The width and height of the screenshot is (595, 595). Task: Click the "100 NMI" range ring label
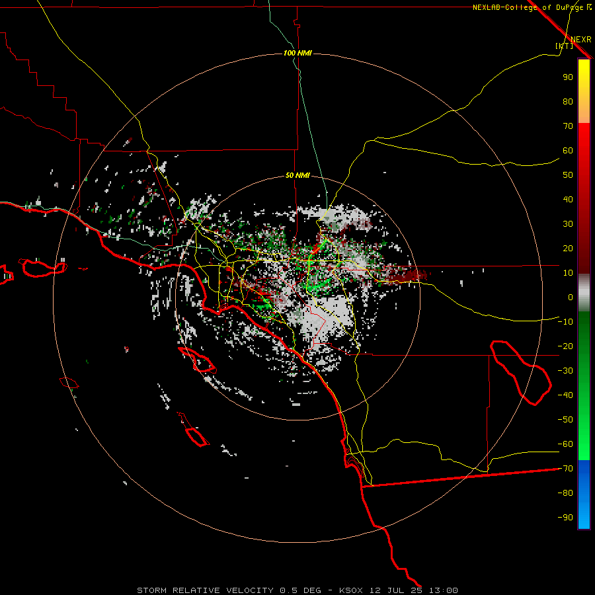pos(297,53)
